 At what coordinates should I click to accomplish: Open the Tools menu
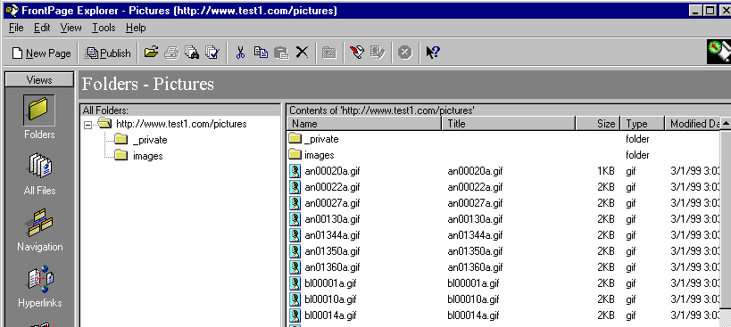pos(103,28)
